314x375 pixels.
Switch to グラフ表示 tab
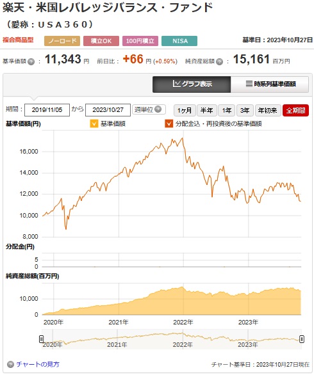click(x=192, y=84)
